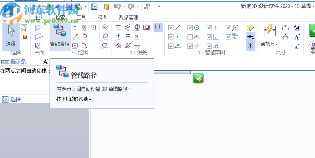Screen dimensions: 315x158
Task: Select the 3D circle drawing tool
Action: point(84,28)
